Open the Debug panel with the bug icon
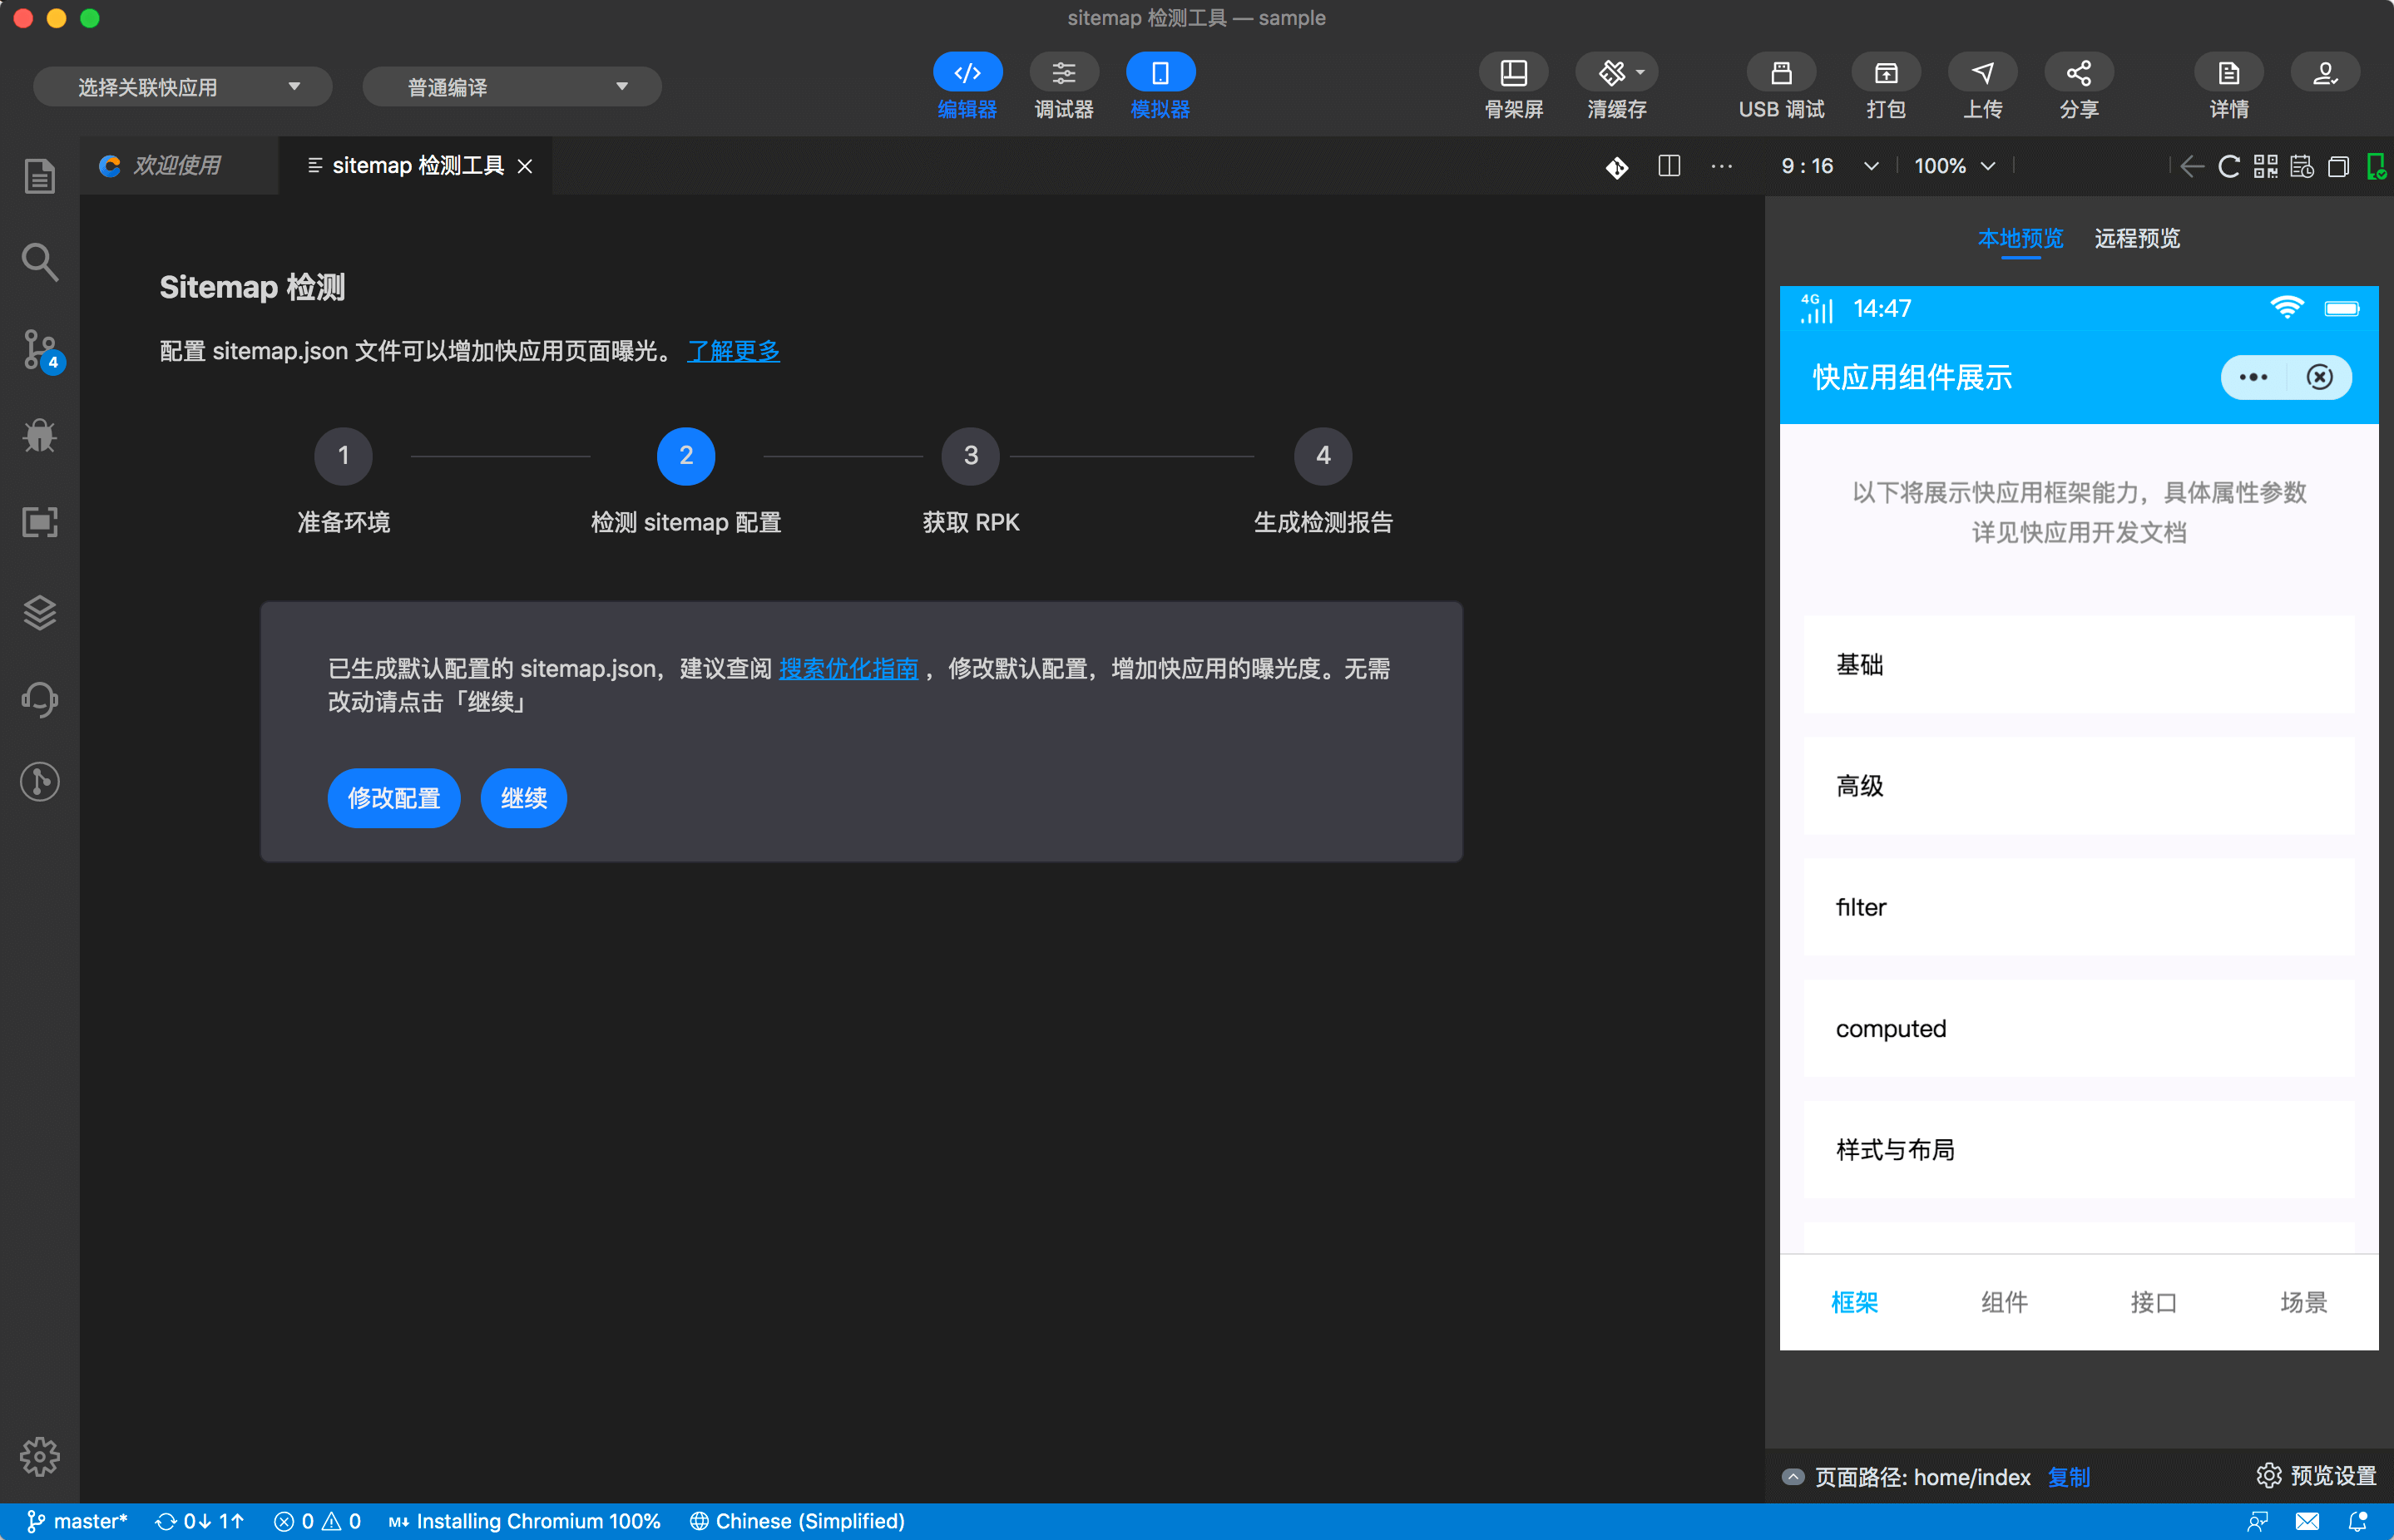This screenshot has height=1540, width=2394. tap(39, 436)
